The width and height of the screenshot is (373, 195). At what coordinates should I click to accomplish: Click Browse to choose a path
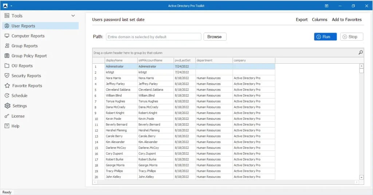215,37
